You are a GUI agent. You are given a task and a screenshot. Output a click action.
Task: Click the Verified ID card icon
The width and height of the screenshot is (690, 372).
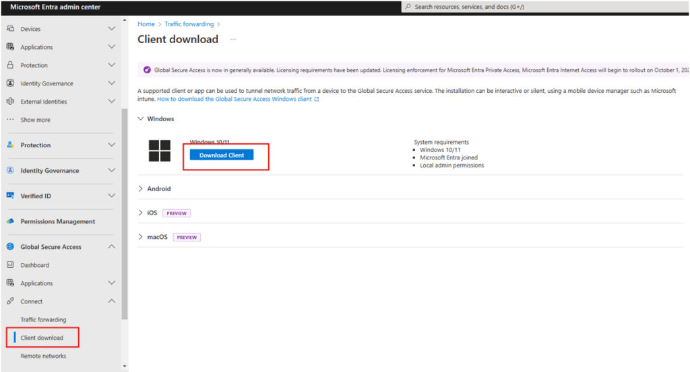point(10,196)
